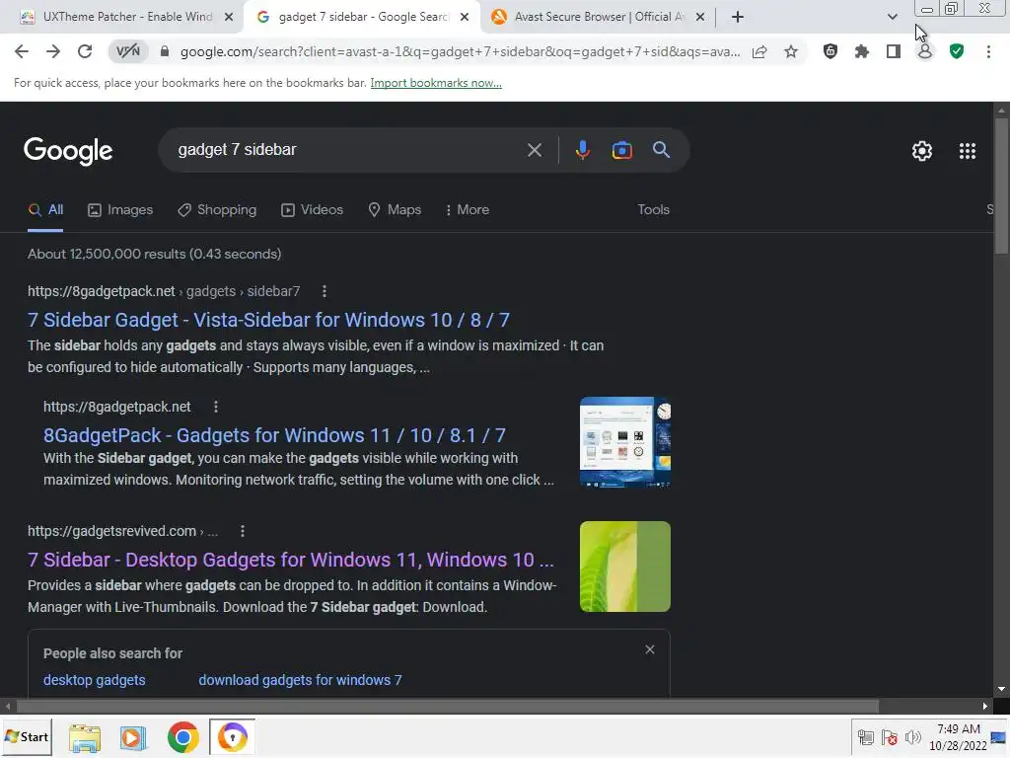
Task: Open the Avast privacy shield icon
Action: (830, 51)
